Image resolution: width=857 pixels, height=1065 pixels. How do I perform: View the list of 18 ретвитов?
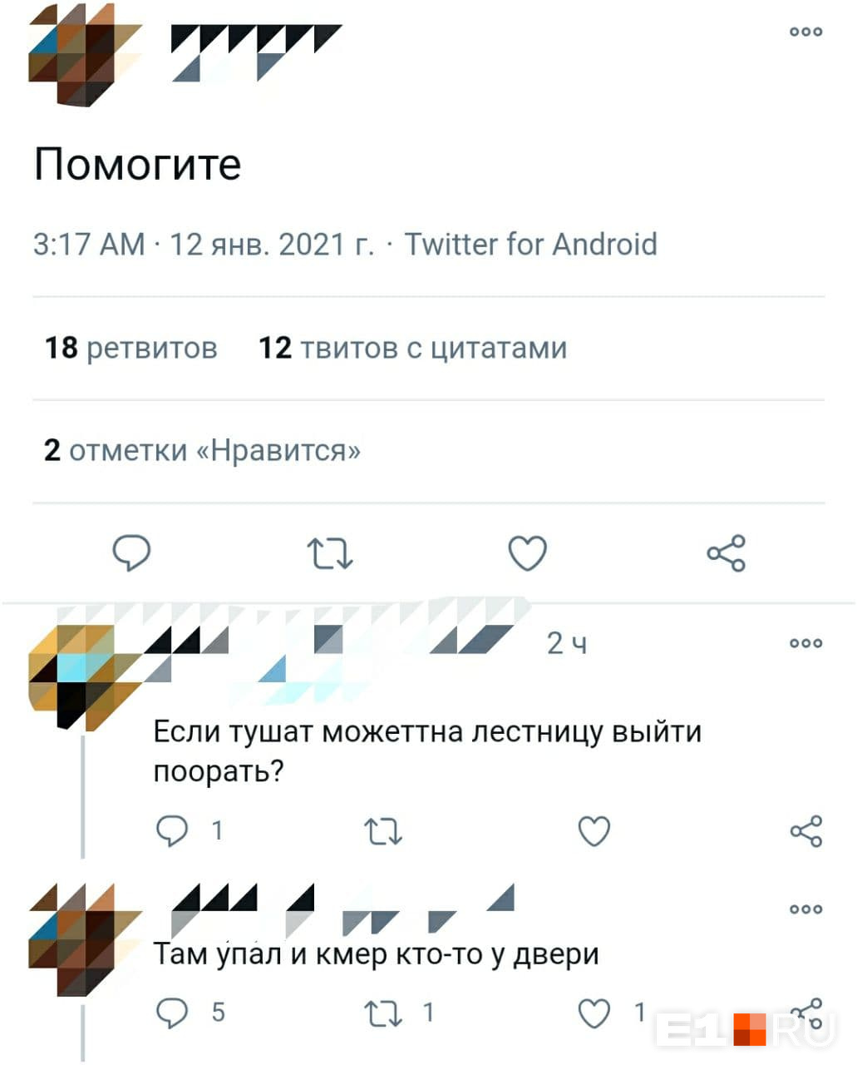[131, 348]
